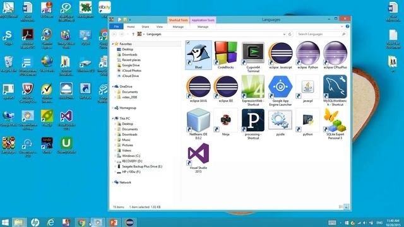Select the MySQLWorkbench shortcut icon
Viewport: 404px width, 227px height.
[335, 91]
